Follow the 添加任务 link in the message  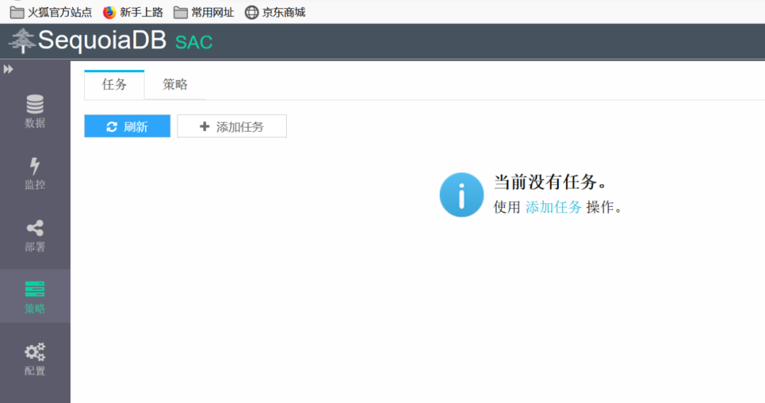click(553, 208)
